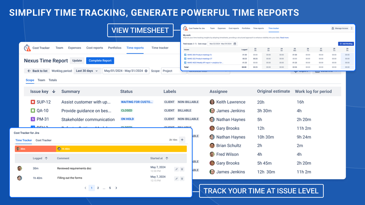The height and width of the screenshot is (205, 365).
Task: Open the Time tracker tab in Nexus report
Action: (160, 48)
